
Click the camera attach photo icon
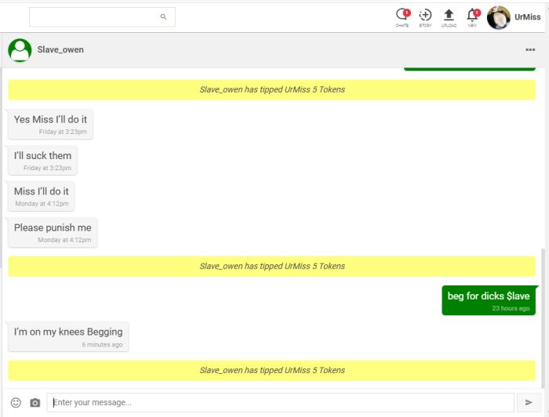click(35, 403)
